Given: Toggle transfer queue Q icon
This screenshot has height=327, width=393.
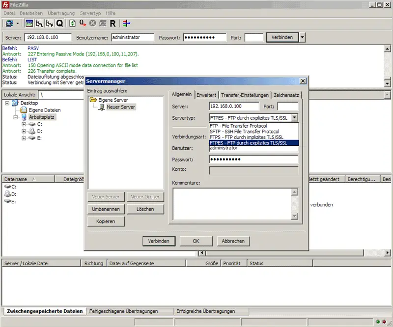Looking at the screenshot, I should click(x=59, y=23).
